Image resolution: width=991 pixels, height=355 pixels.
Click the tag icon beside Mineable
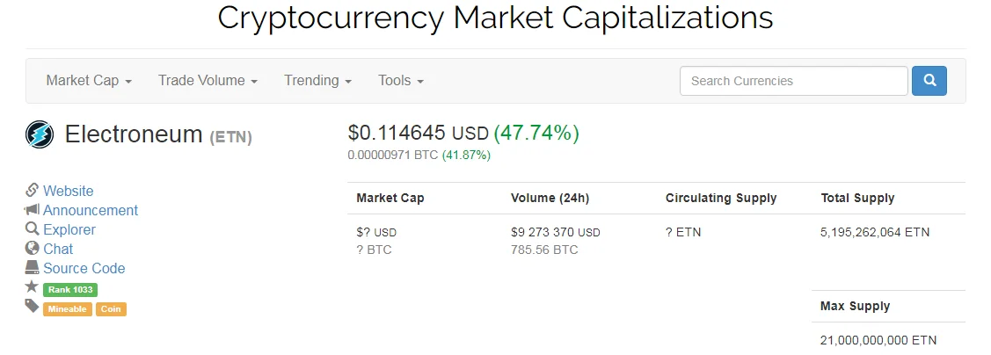coord(32,307)
